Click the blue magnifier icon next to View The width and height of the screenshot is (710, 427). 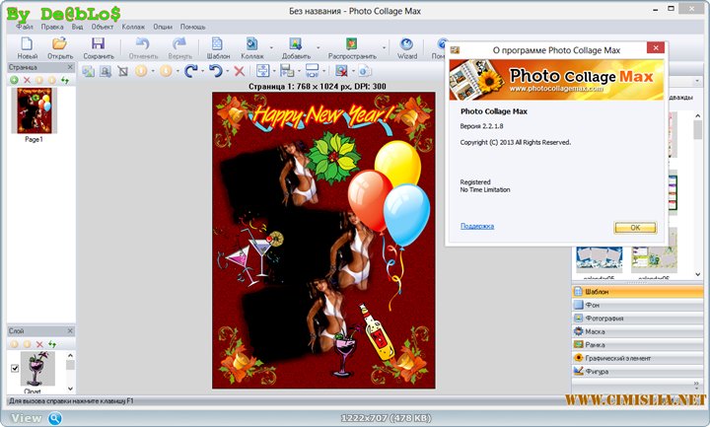tap(55, 418)
